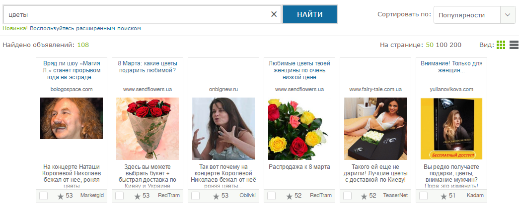Show 200 ads per page
Viewport: 519px width, 206px height.
tap(455, 45)
